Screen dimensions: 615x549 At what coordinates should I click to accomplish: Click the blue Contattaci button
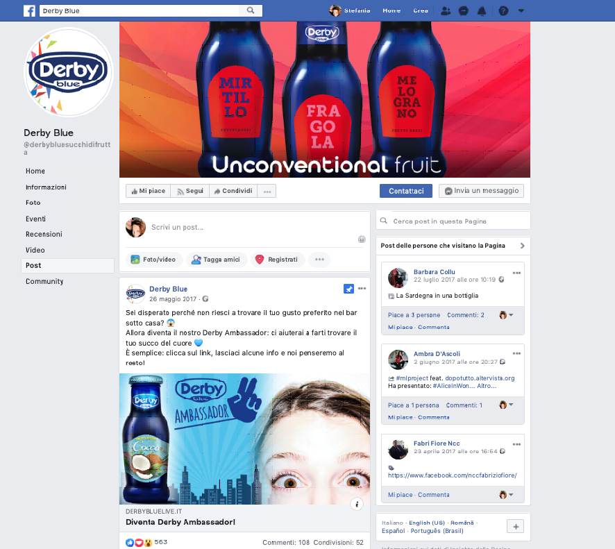coord(406,192)
